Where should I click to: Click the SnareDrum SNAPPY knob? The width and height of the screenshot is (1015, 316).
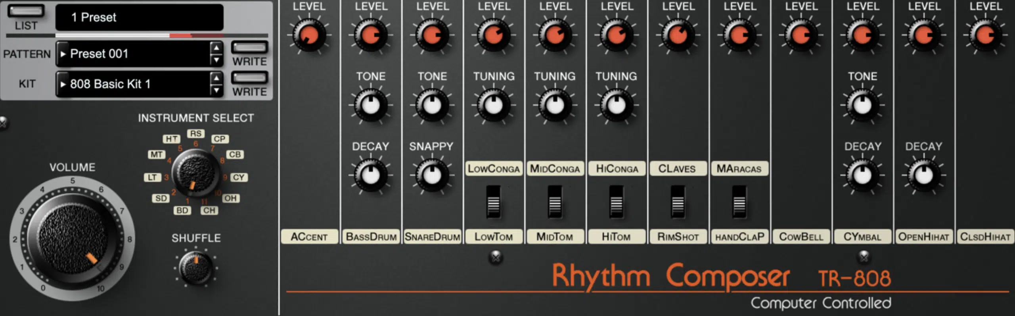432,175
